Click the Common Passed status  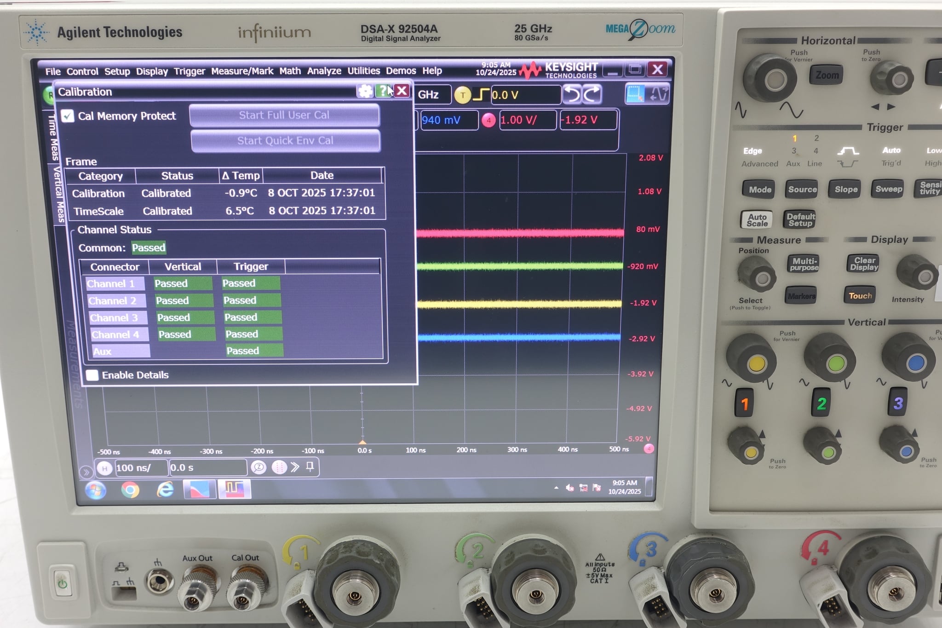149,248
